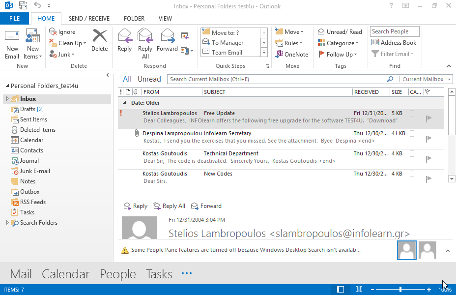Ignore the selected conversation

(62, 31)
